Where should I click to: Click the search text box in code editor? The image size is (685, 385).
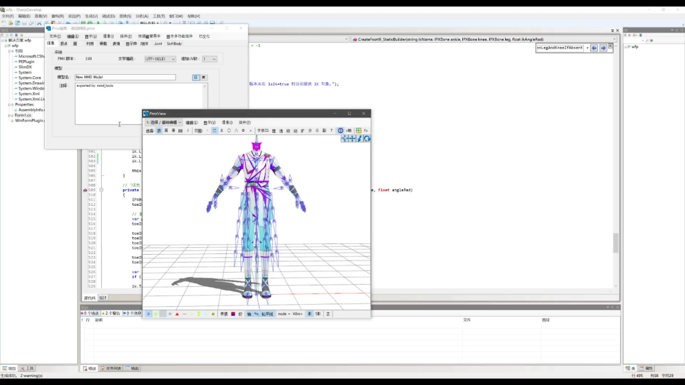560,48
